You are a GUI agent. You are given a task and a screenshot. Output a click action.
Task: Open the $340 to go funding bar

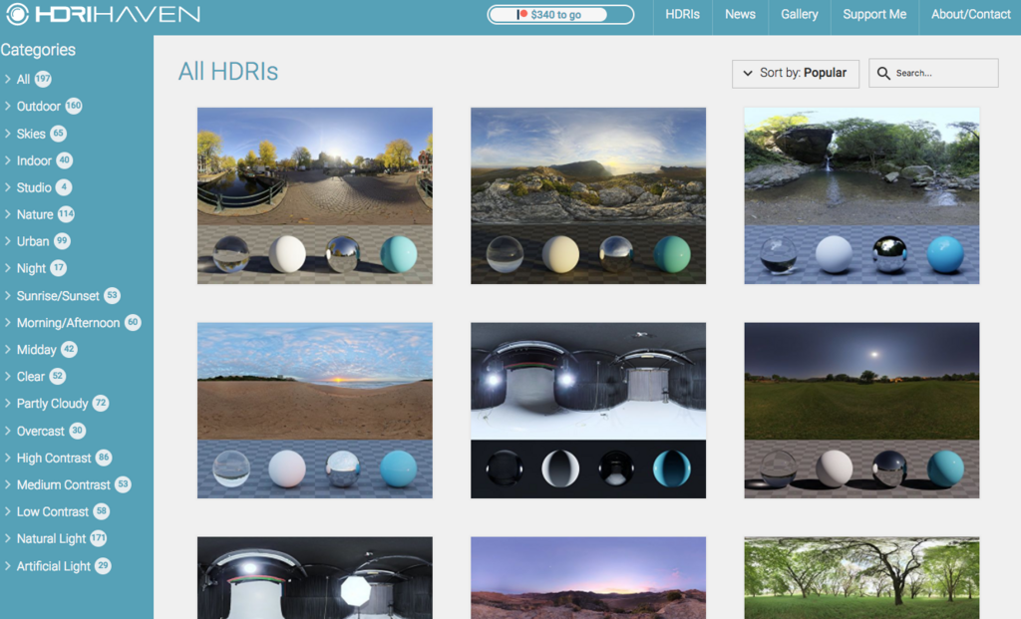pos(560,14)
